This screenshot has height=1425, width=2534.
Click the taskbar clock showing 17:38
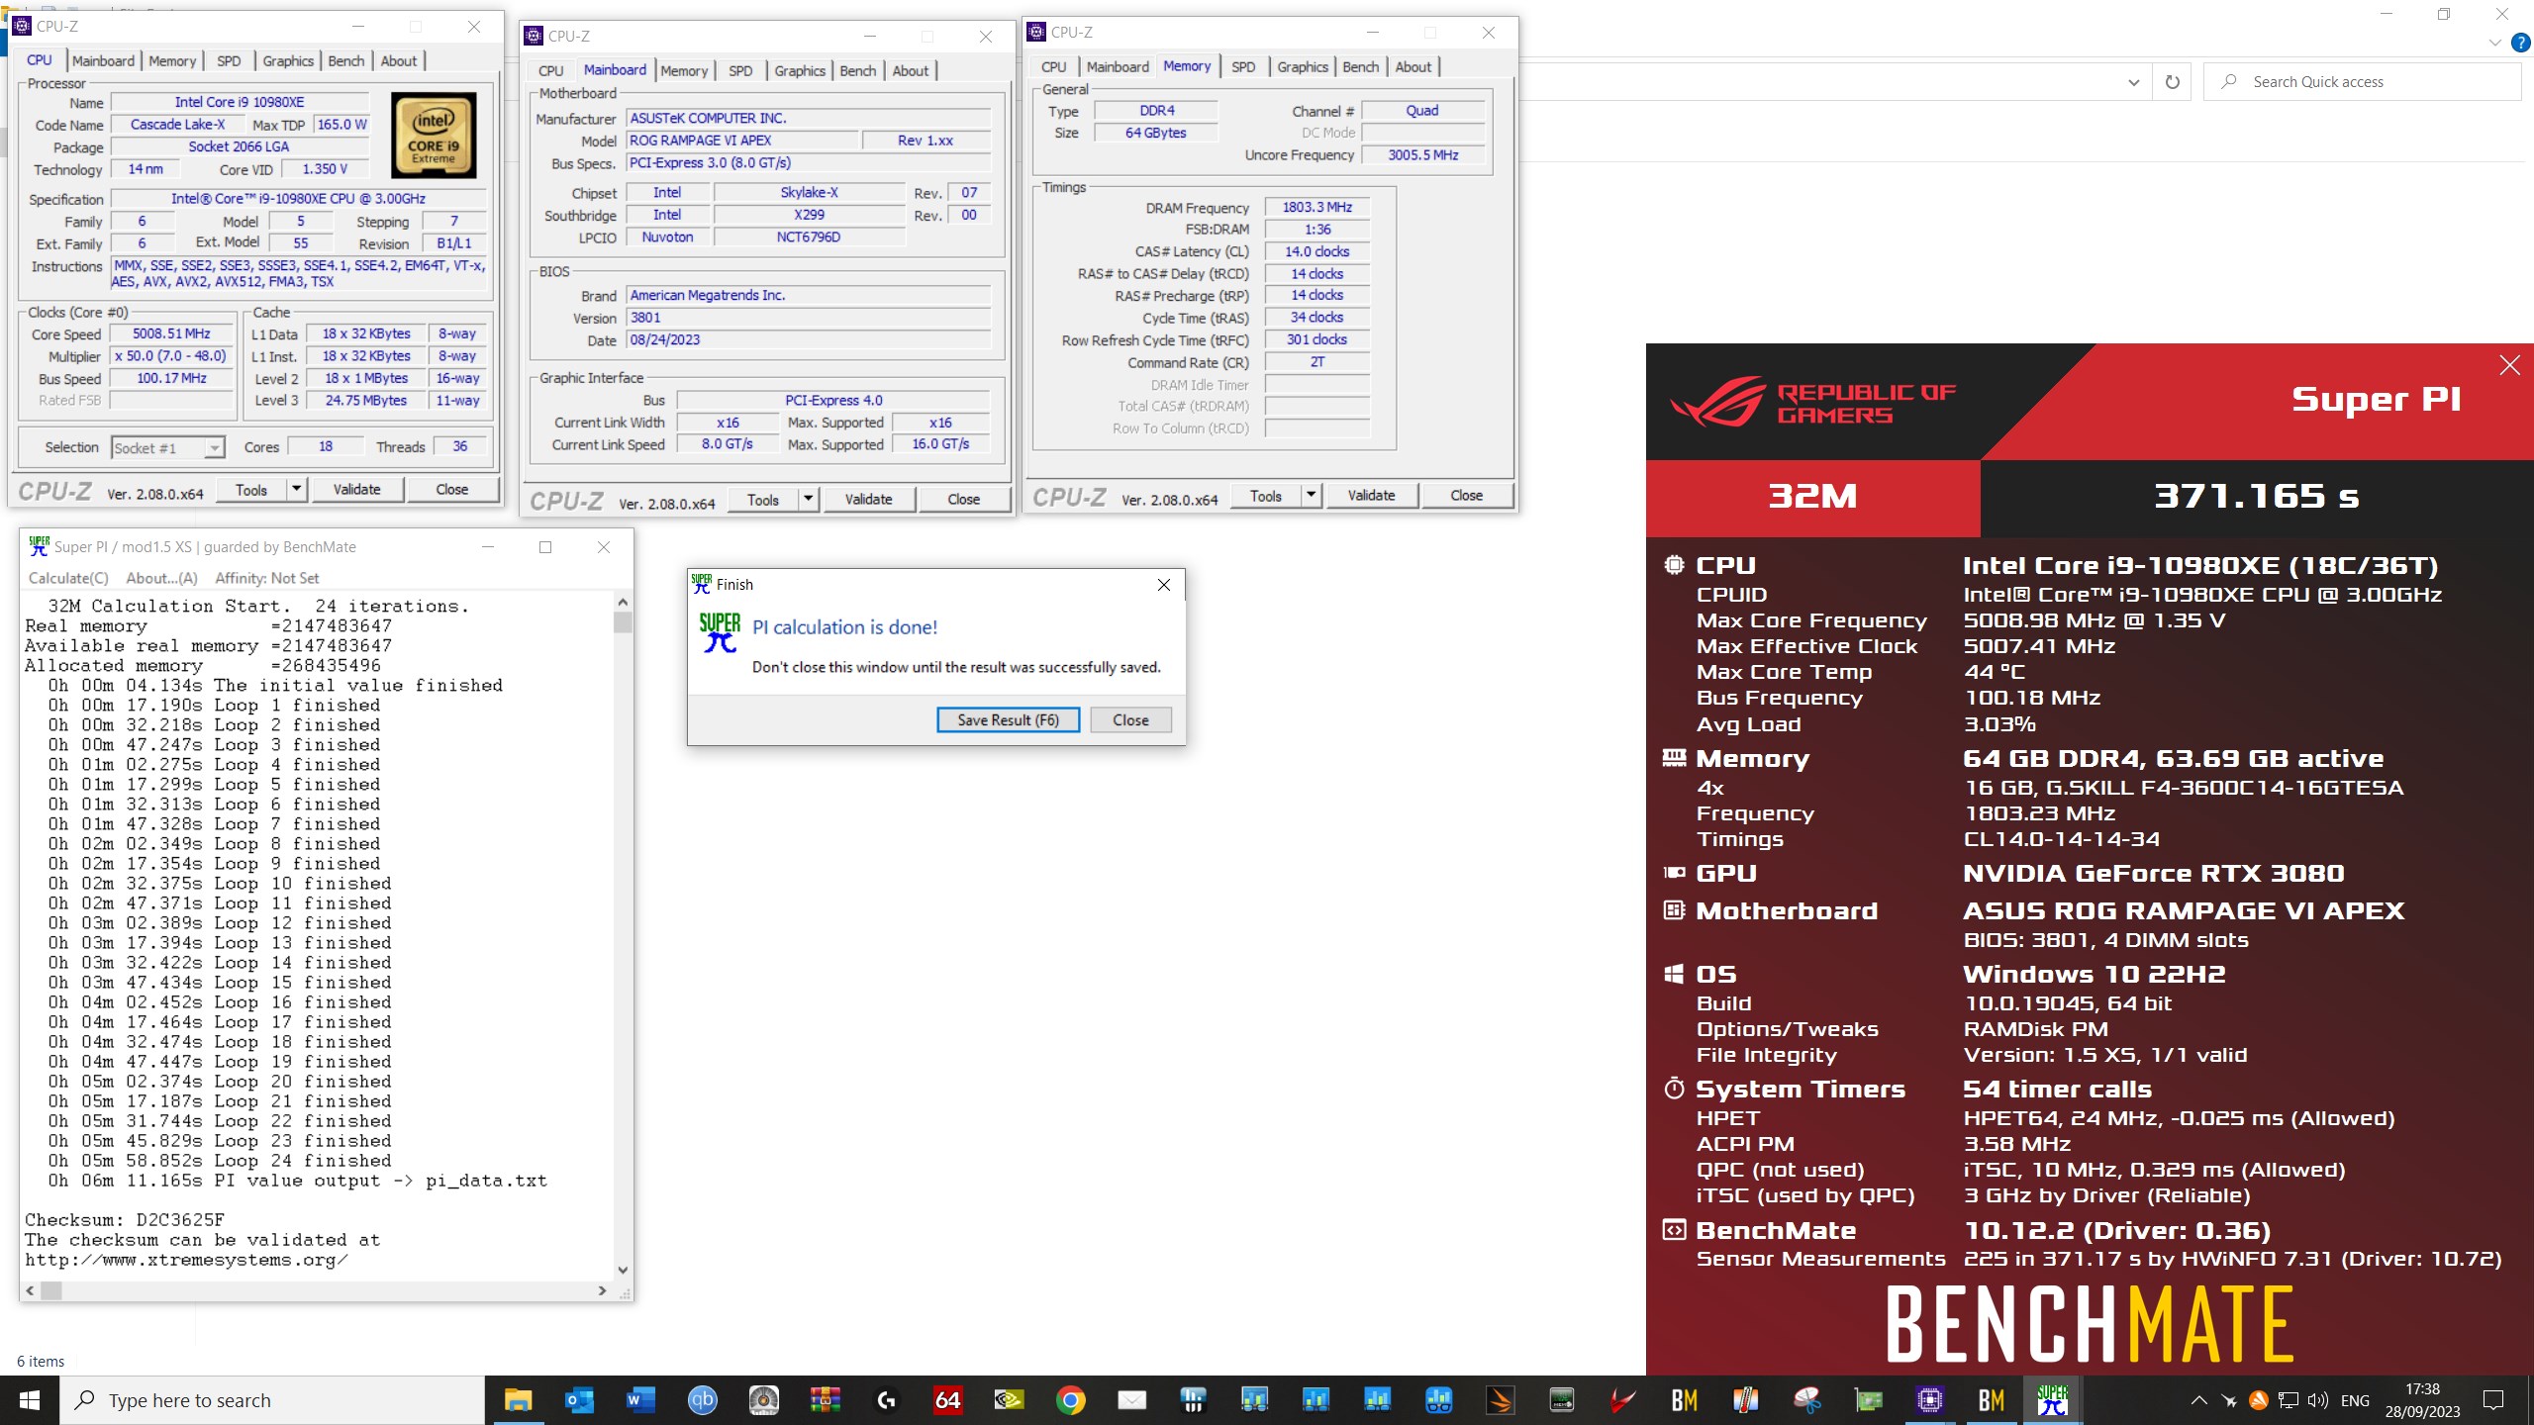coord(2422,1400)
